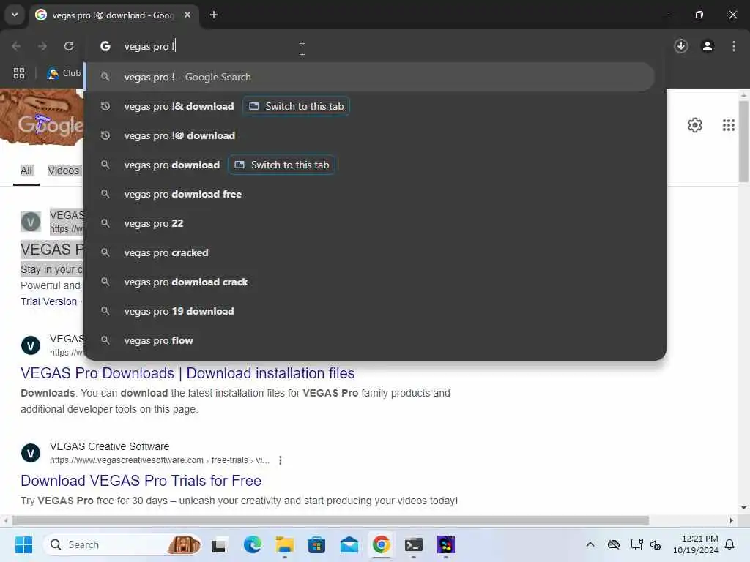Click the Google doodle logo
This screenshot has width=750, height=562.
[42, 118]
